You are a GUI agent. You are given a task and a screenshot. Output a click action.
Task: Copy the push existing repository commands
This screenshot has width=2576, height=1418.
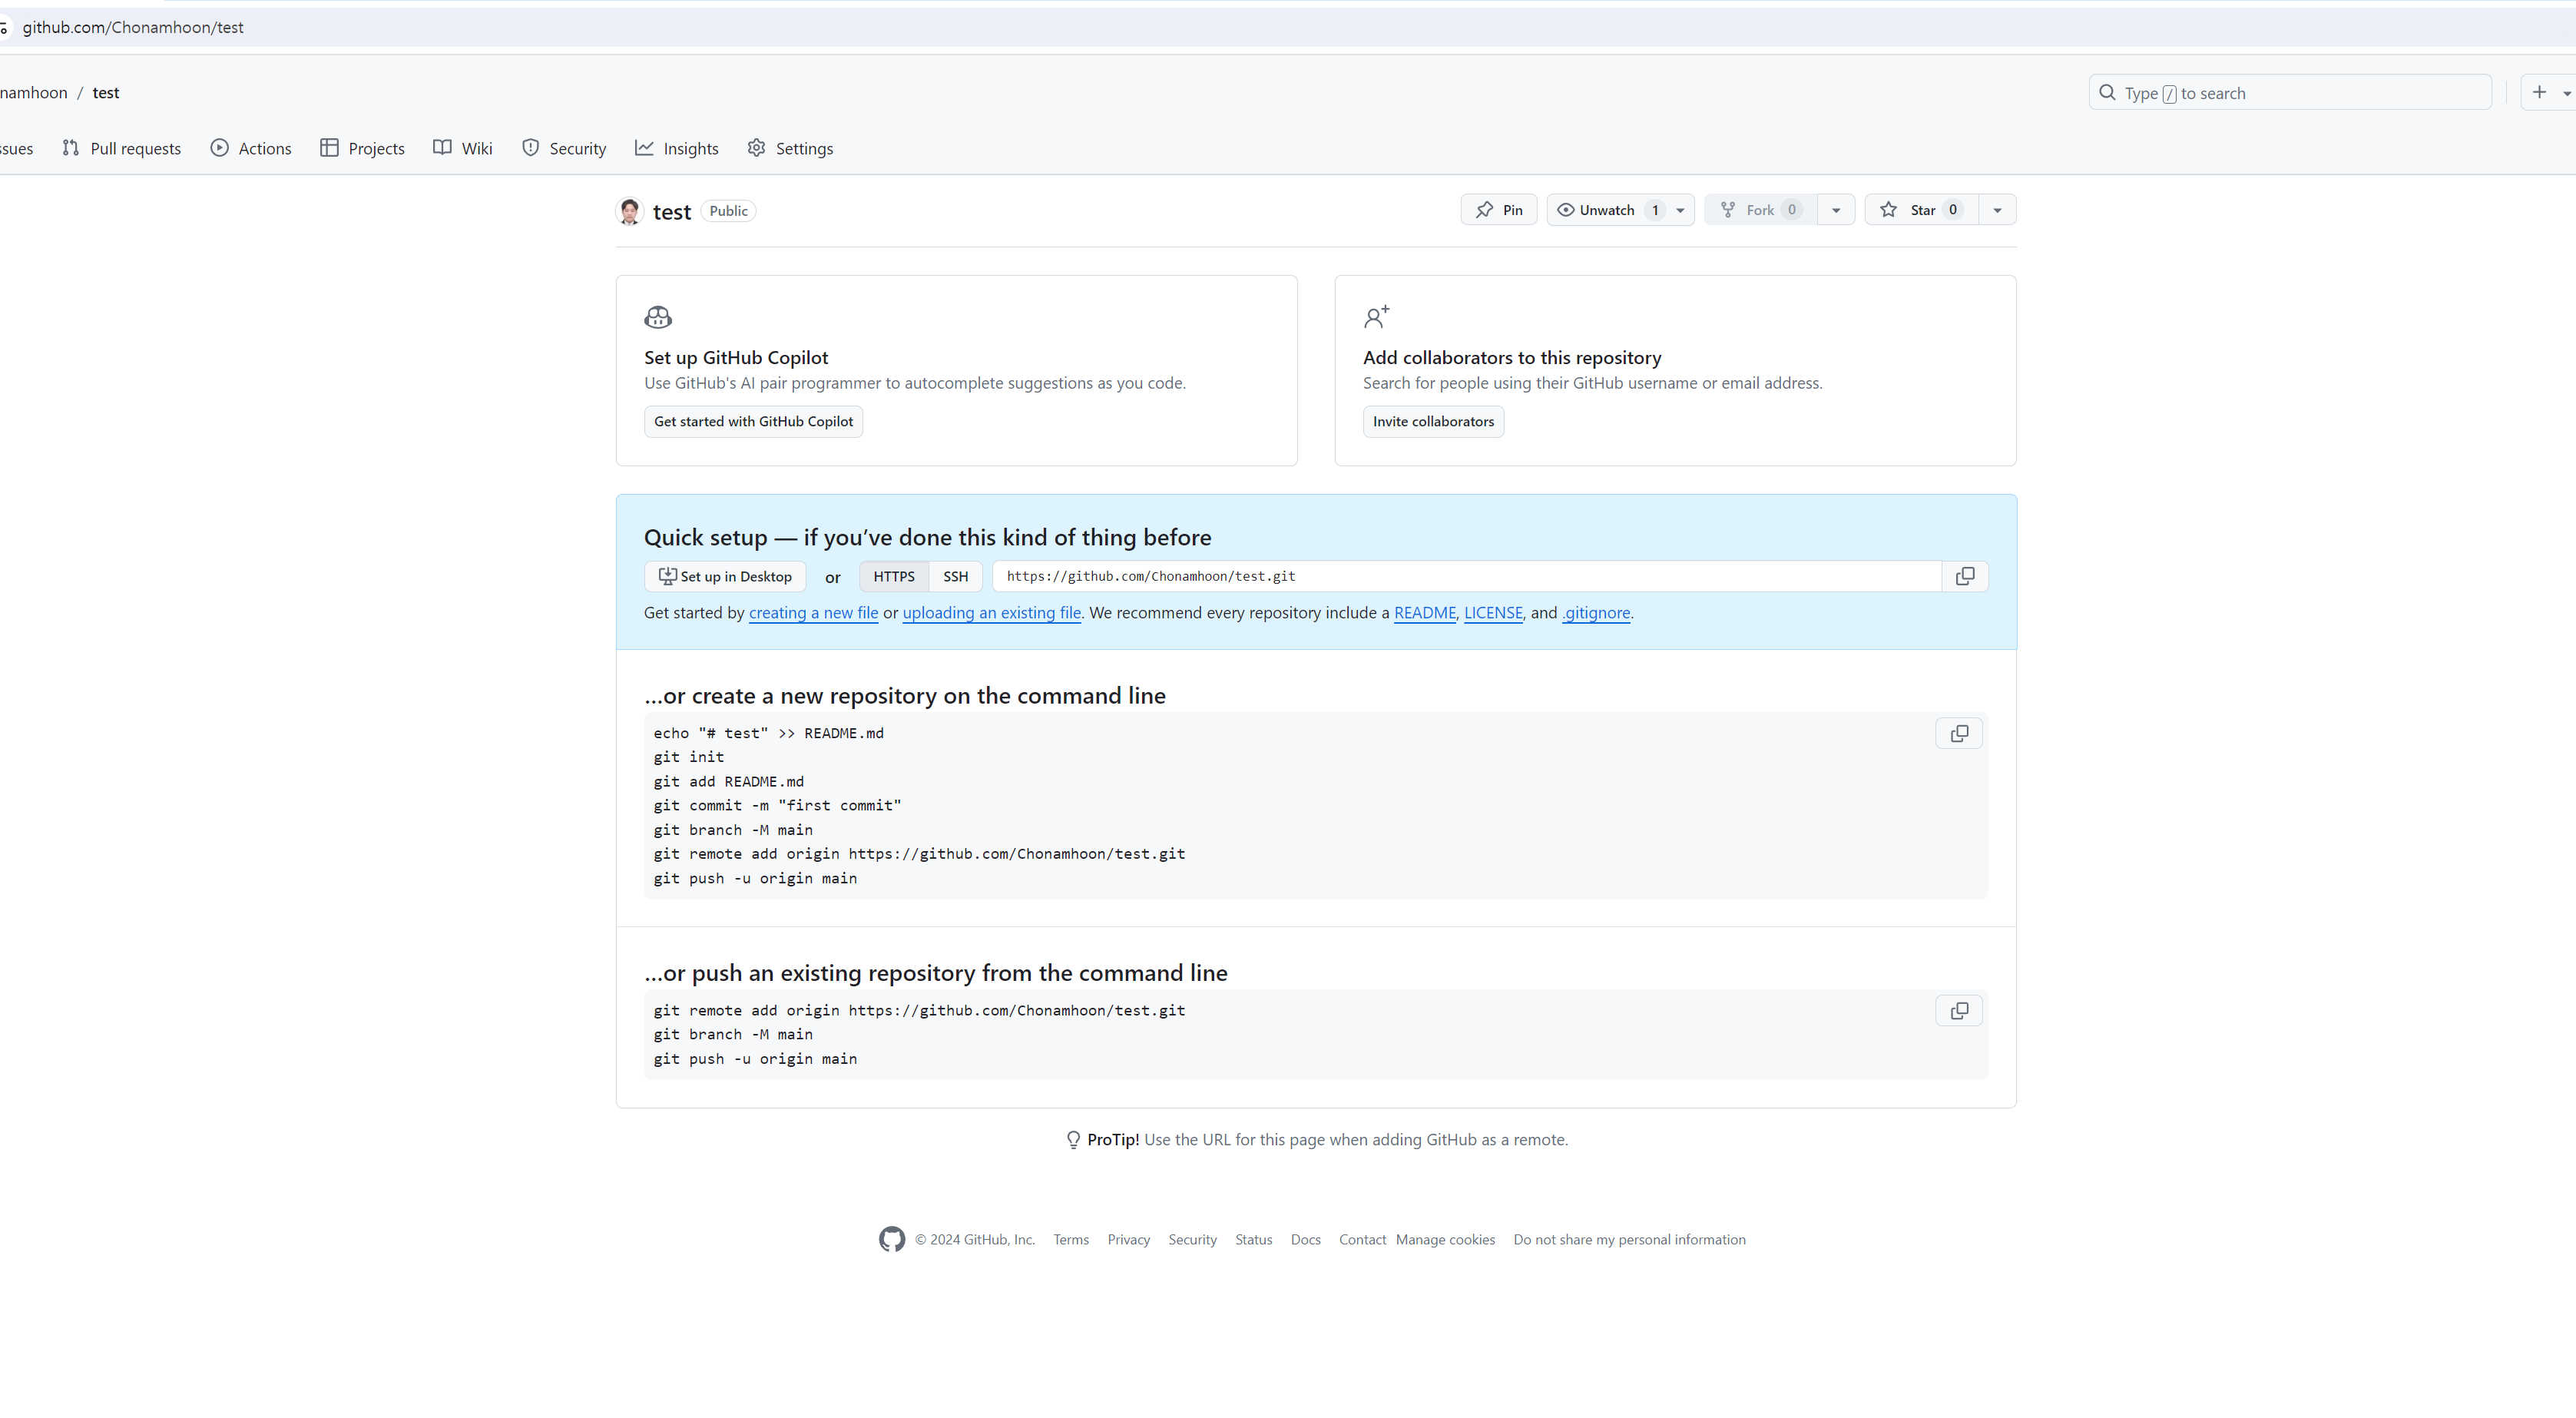tap(1959, 1011)
